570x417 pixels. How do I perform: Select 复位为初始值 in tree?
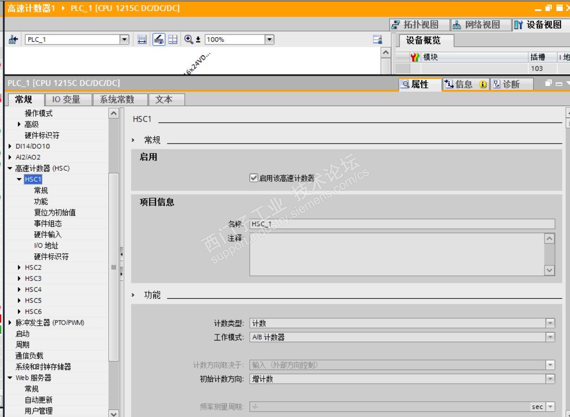[x=55, y=213]
